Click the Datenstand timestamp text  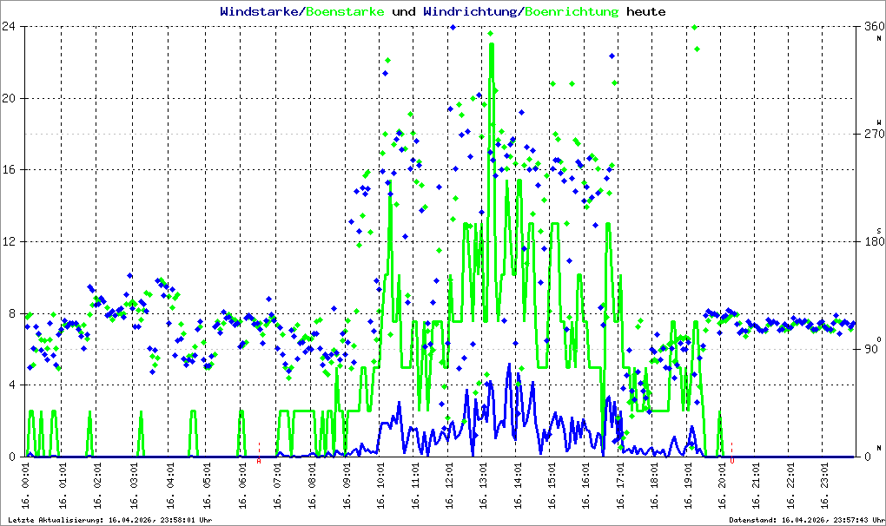[806, 520]
